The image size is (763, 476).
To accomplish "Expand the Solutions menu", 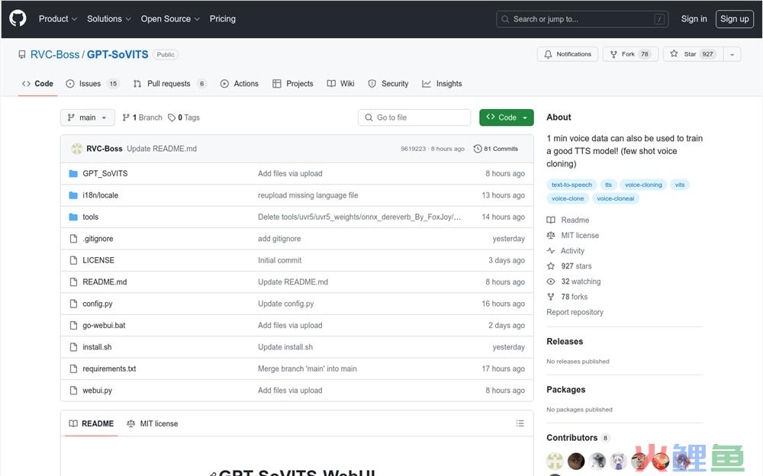I will [x=109, y=19].
